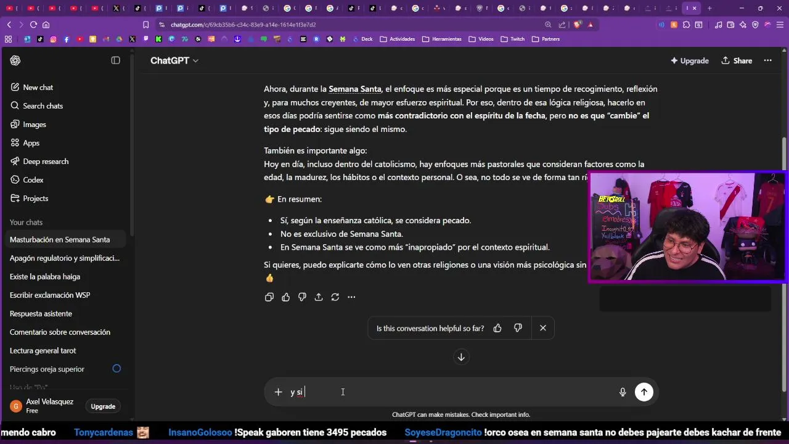
Task: Dismiss the 'Is this conversation helpful' prompt
Action: 543,329
